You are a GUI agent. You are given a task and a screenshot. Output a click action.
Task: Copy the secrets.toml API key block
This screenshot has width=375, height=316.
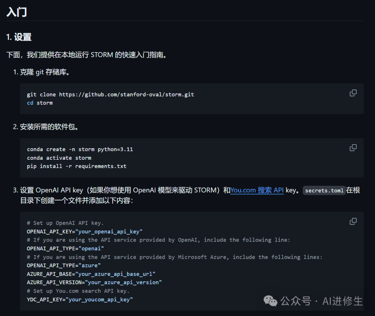(x=353, y=221)
